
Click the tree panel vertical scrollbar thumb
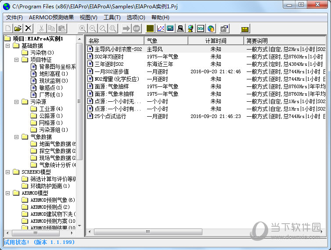(79, 101)
